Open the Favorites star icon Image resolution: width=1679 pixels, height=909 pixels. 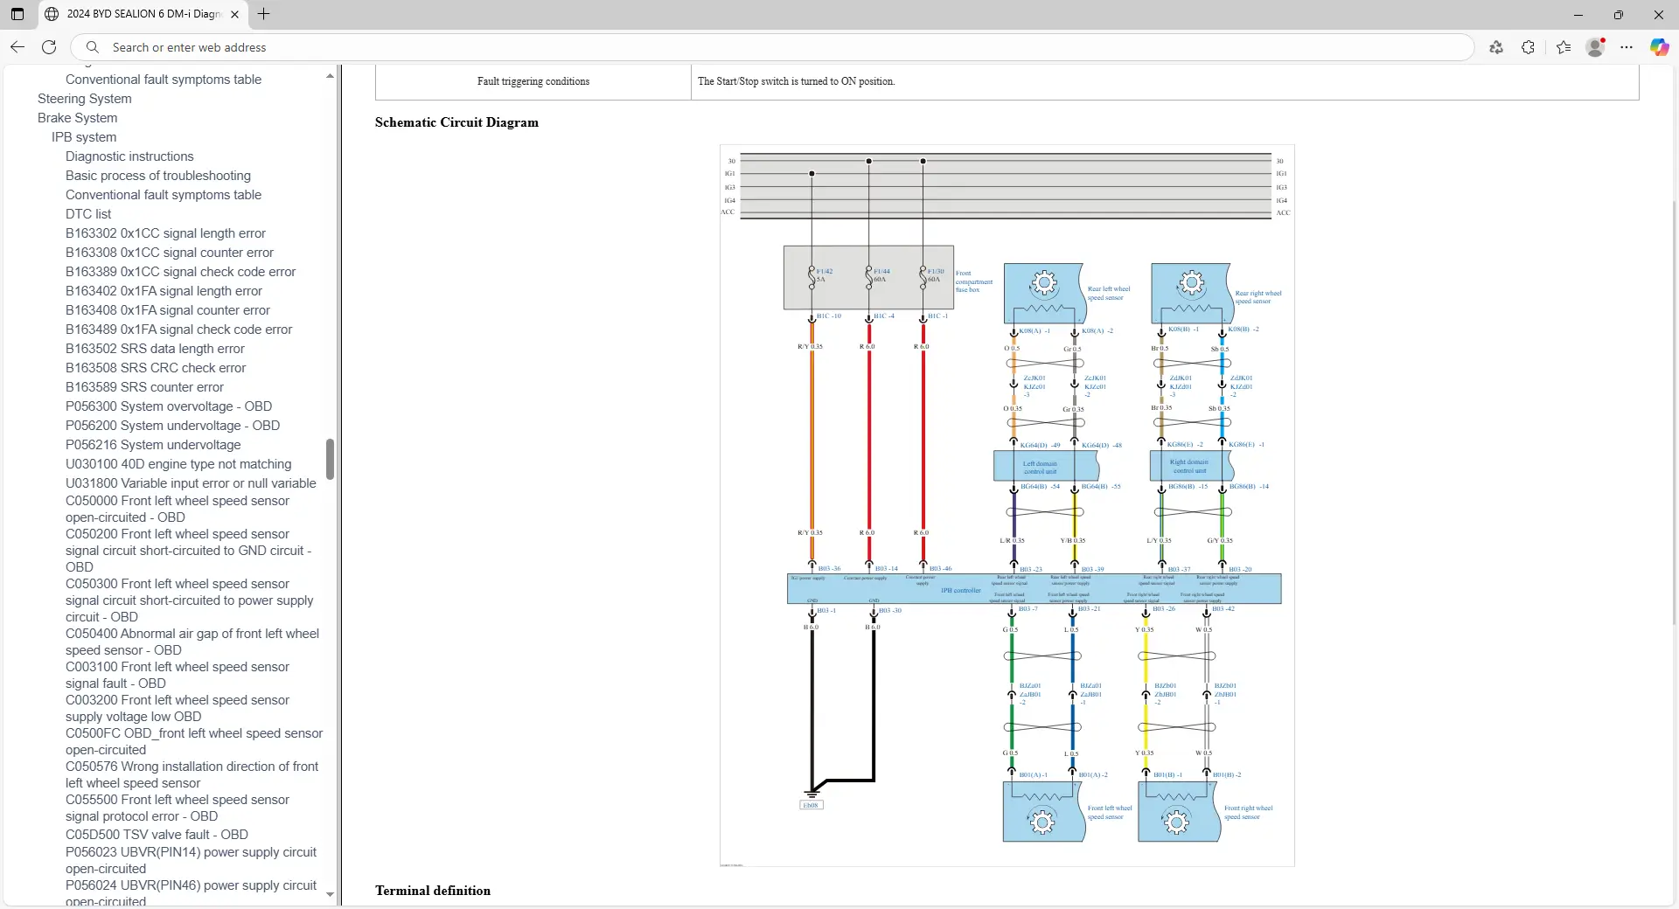[x=1564, y=47]
